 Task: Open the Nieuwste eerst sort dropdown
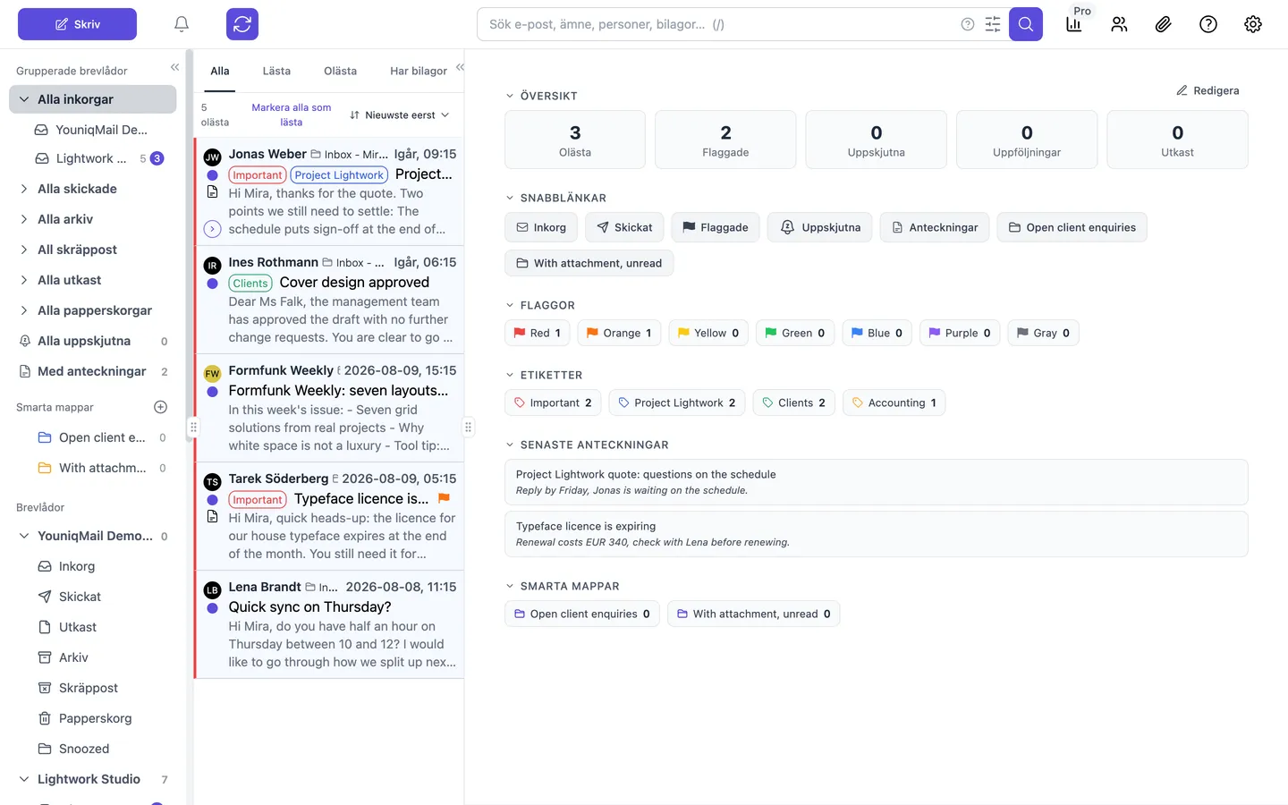400,115
